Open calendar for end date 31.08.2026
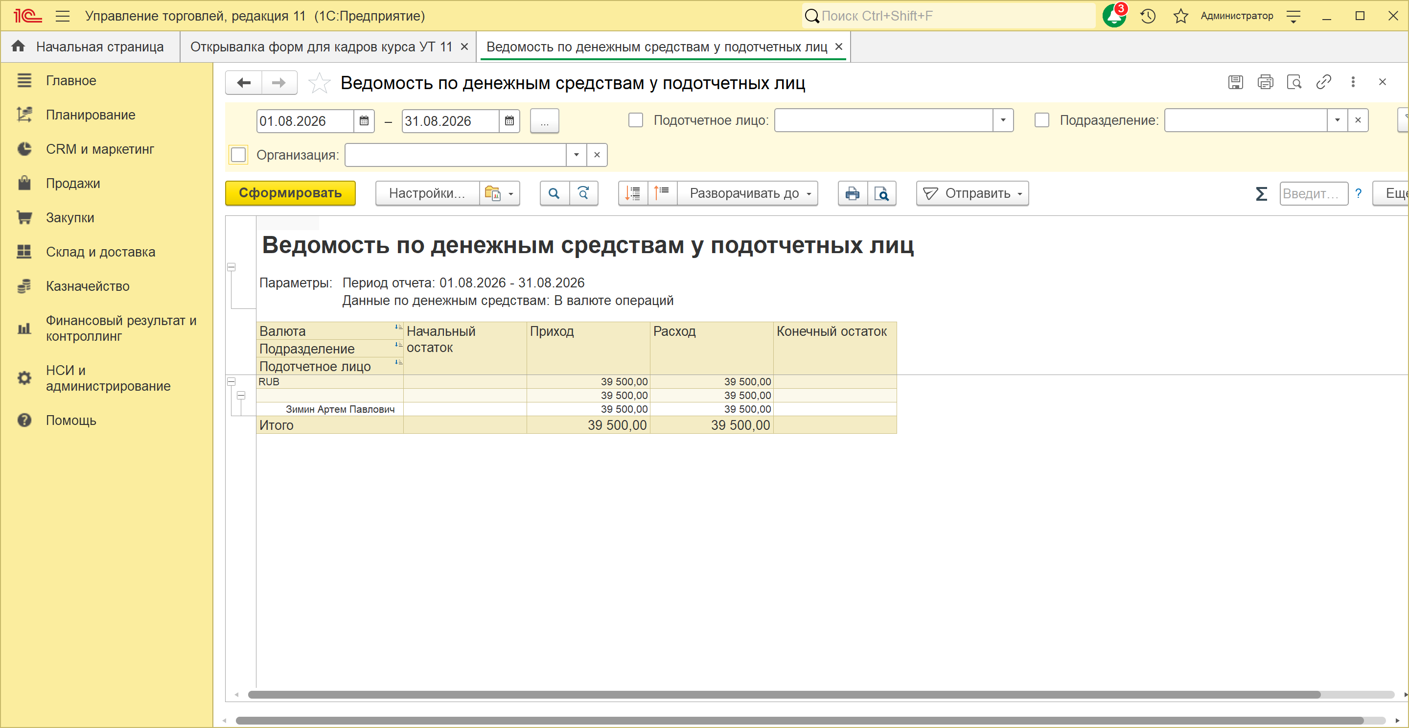Screen dimensions: 1409x728 509,121
